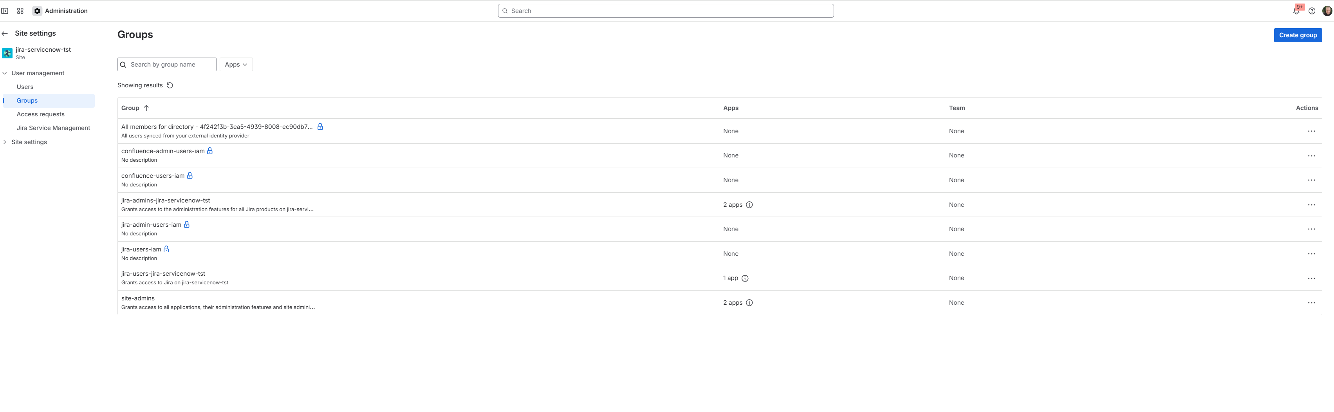
Task: Click the lock icon beside jira-admin-users-iam
Action: tap(187, 224)
